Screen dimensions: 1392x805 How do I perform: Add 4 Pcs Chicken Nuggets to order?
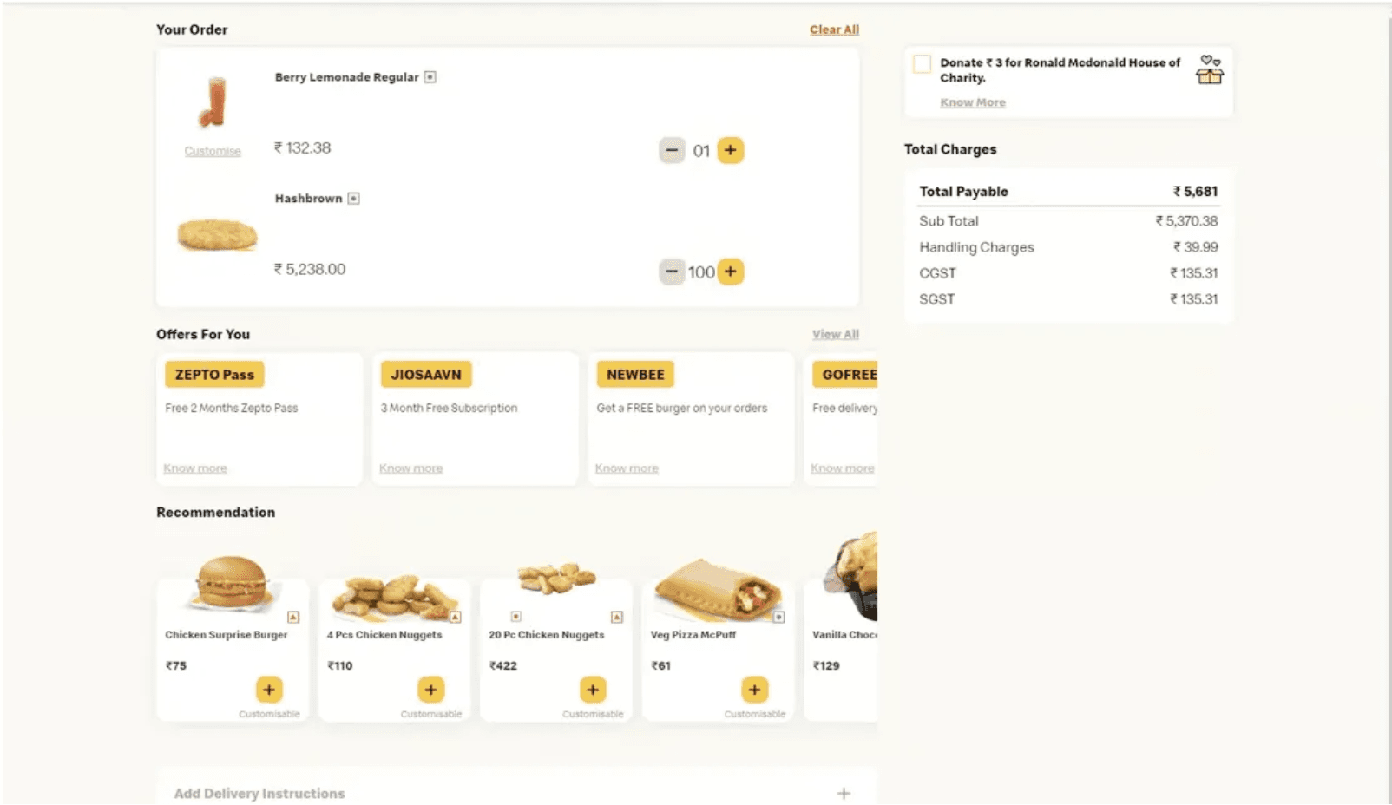[x=430, y=690]
